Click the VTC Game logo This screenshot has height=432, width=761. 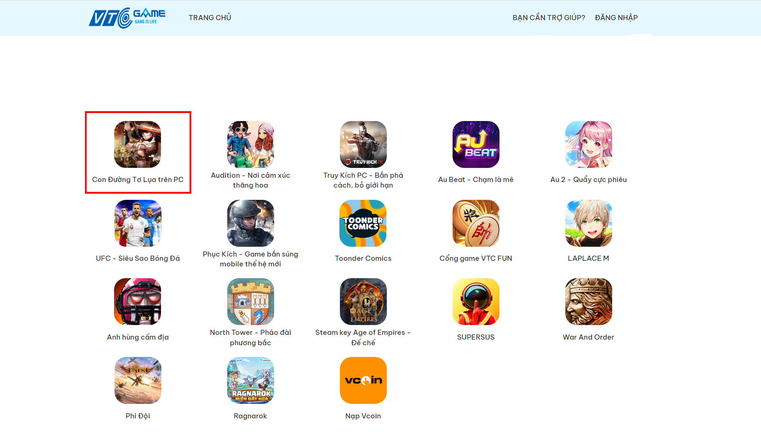[x=127, y=18]
